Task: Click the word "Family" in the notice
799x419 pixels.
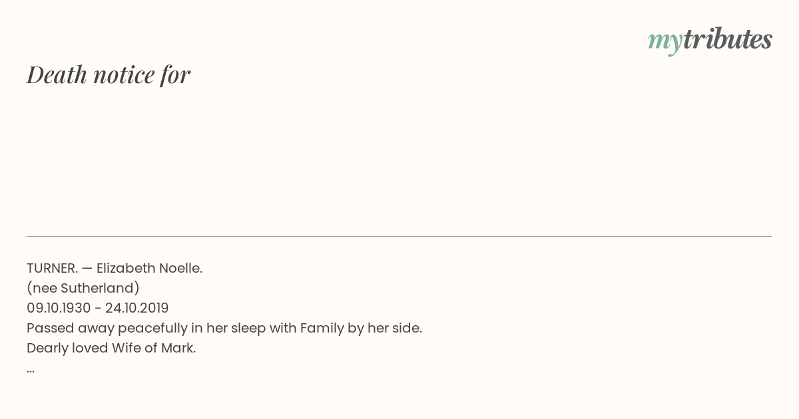Action: click(322, 328)
